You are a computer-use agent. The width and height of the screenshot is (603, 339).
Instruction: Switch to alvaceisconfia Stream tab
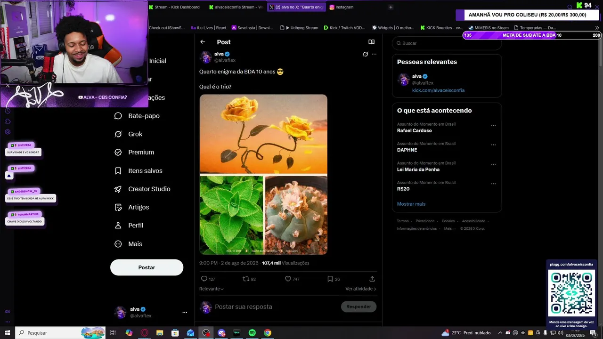point(236,7)
